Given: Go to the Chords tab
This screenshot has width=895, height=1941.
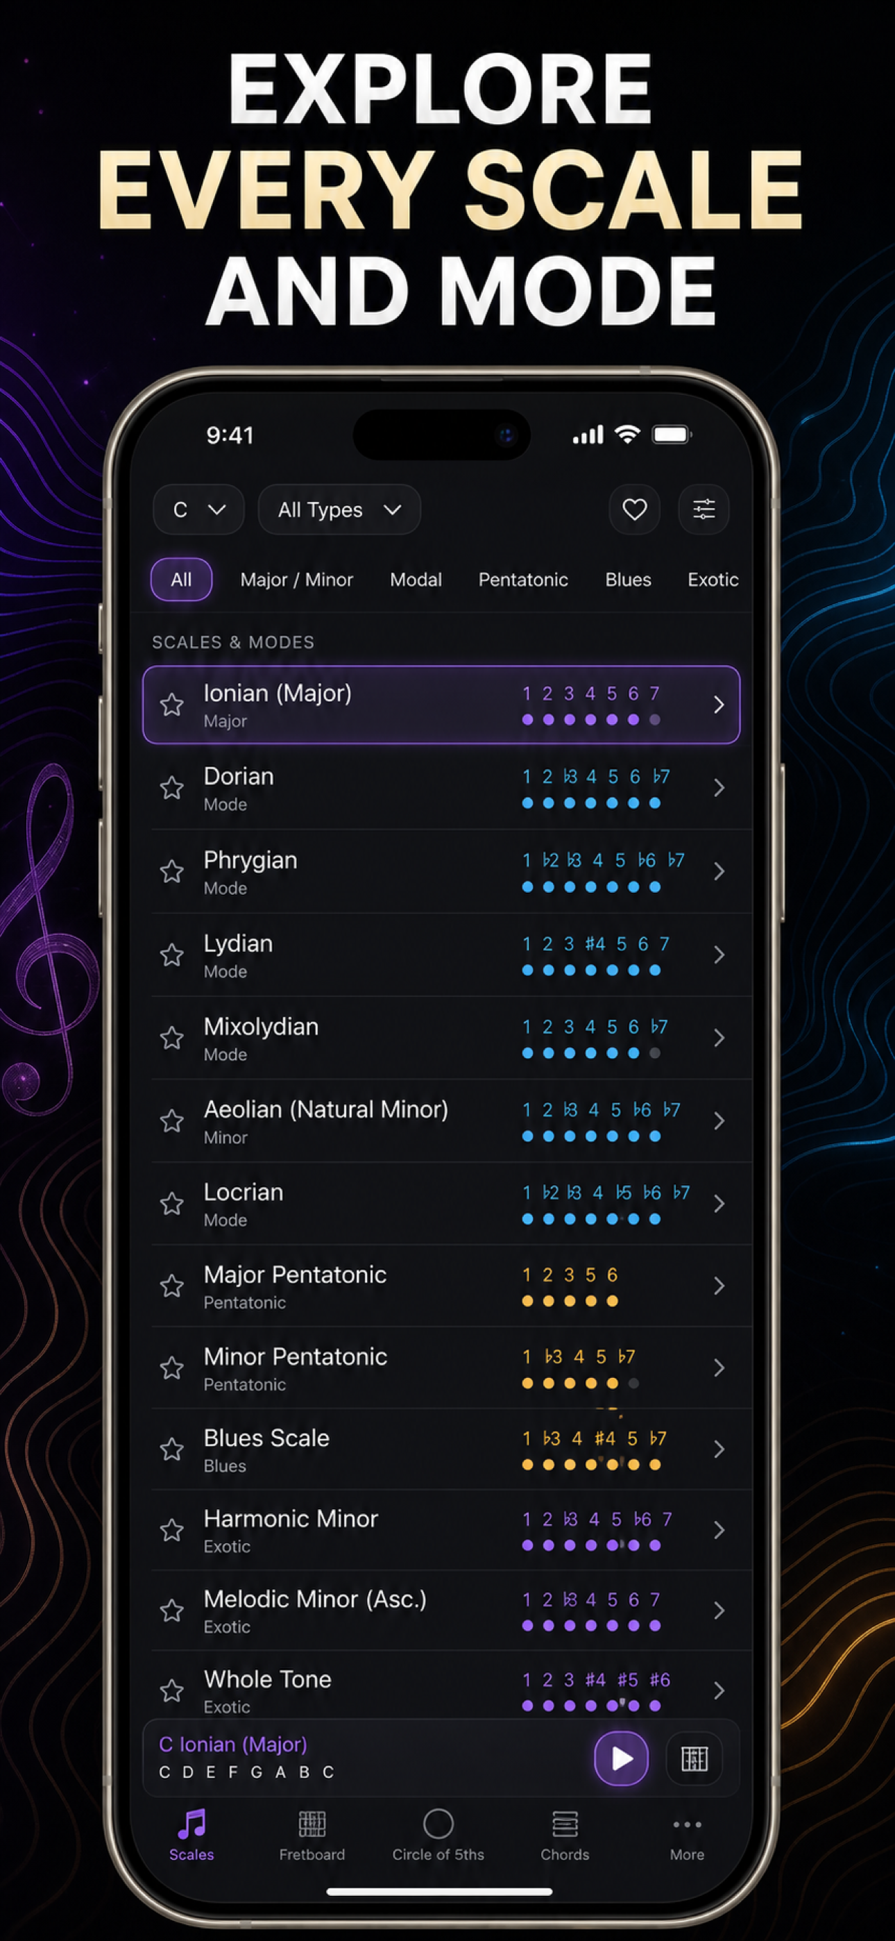Looking at the screenshot, I should 564,1835.
